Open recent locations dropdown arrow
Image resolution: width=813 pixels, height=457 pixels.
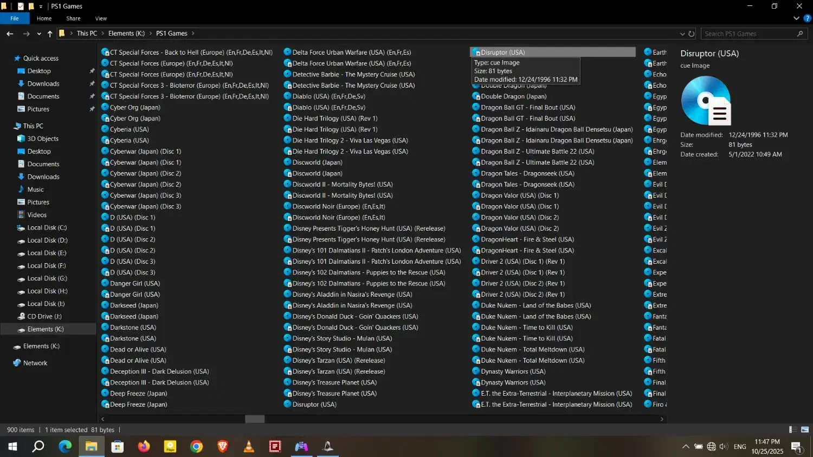coord(39,34)
